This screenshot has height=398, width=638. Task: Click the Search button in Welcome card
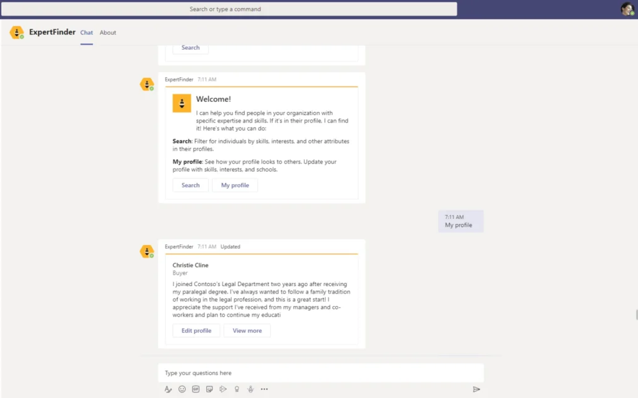pos(191,185)
